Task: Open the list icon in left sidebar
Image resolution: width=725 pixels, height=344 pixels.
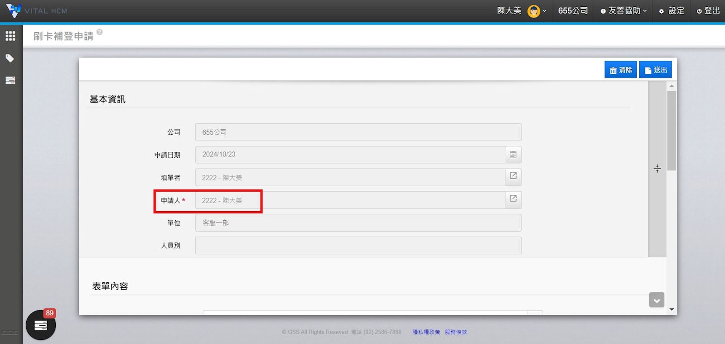Action: click(x=10, y=80)
